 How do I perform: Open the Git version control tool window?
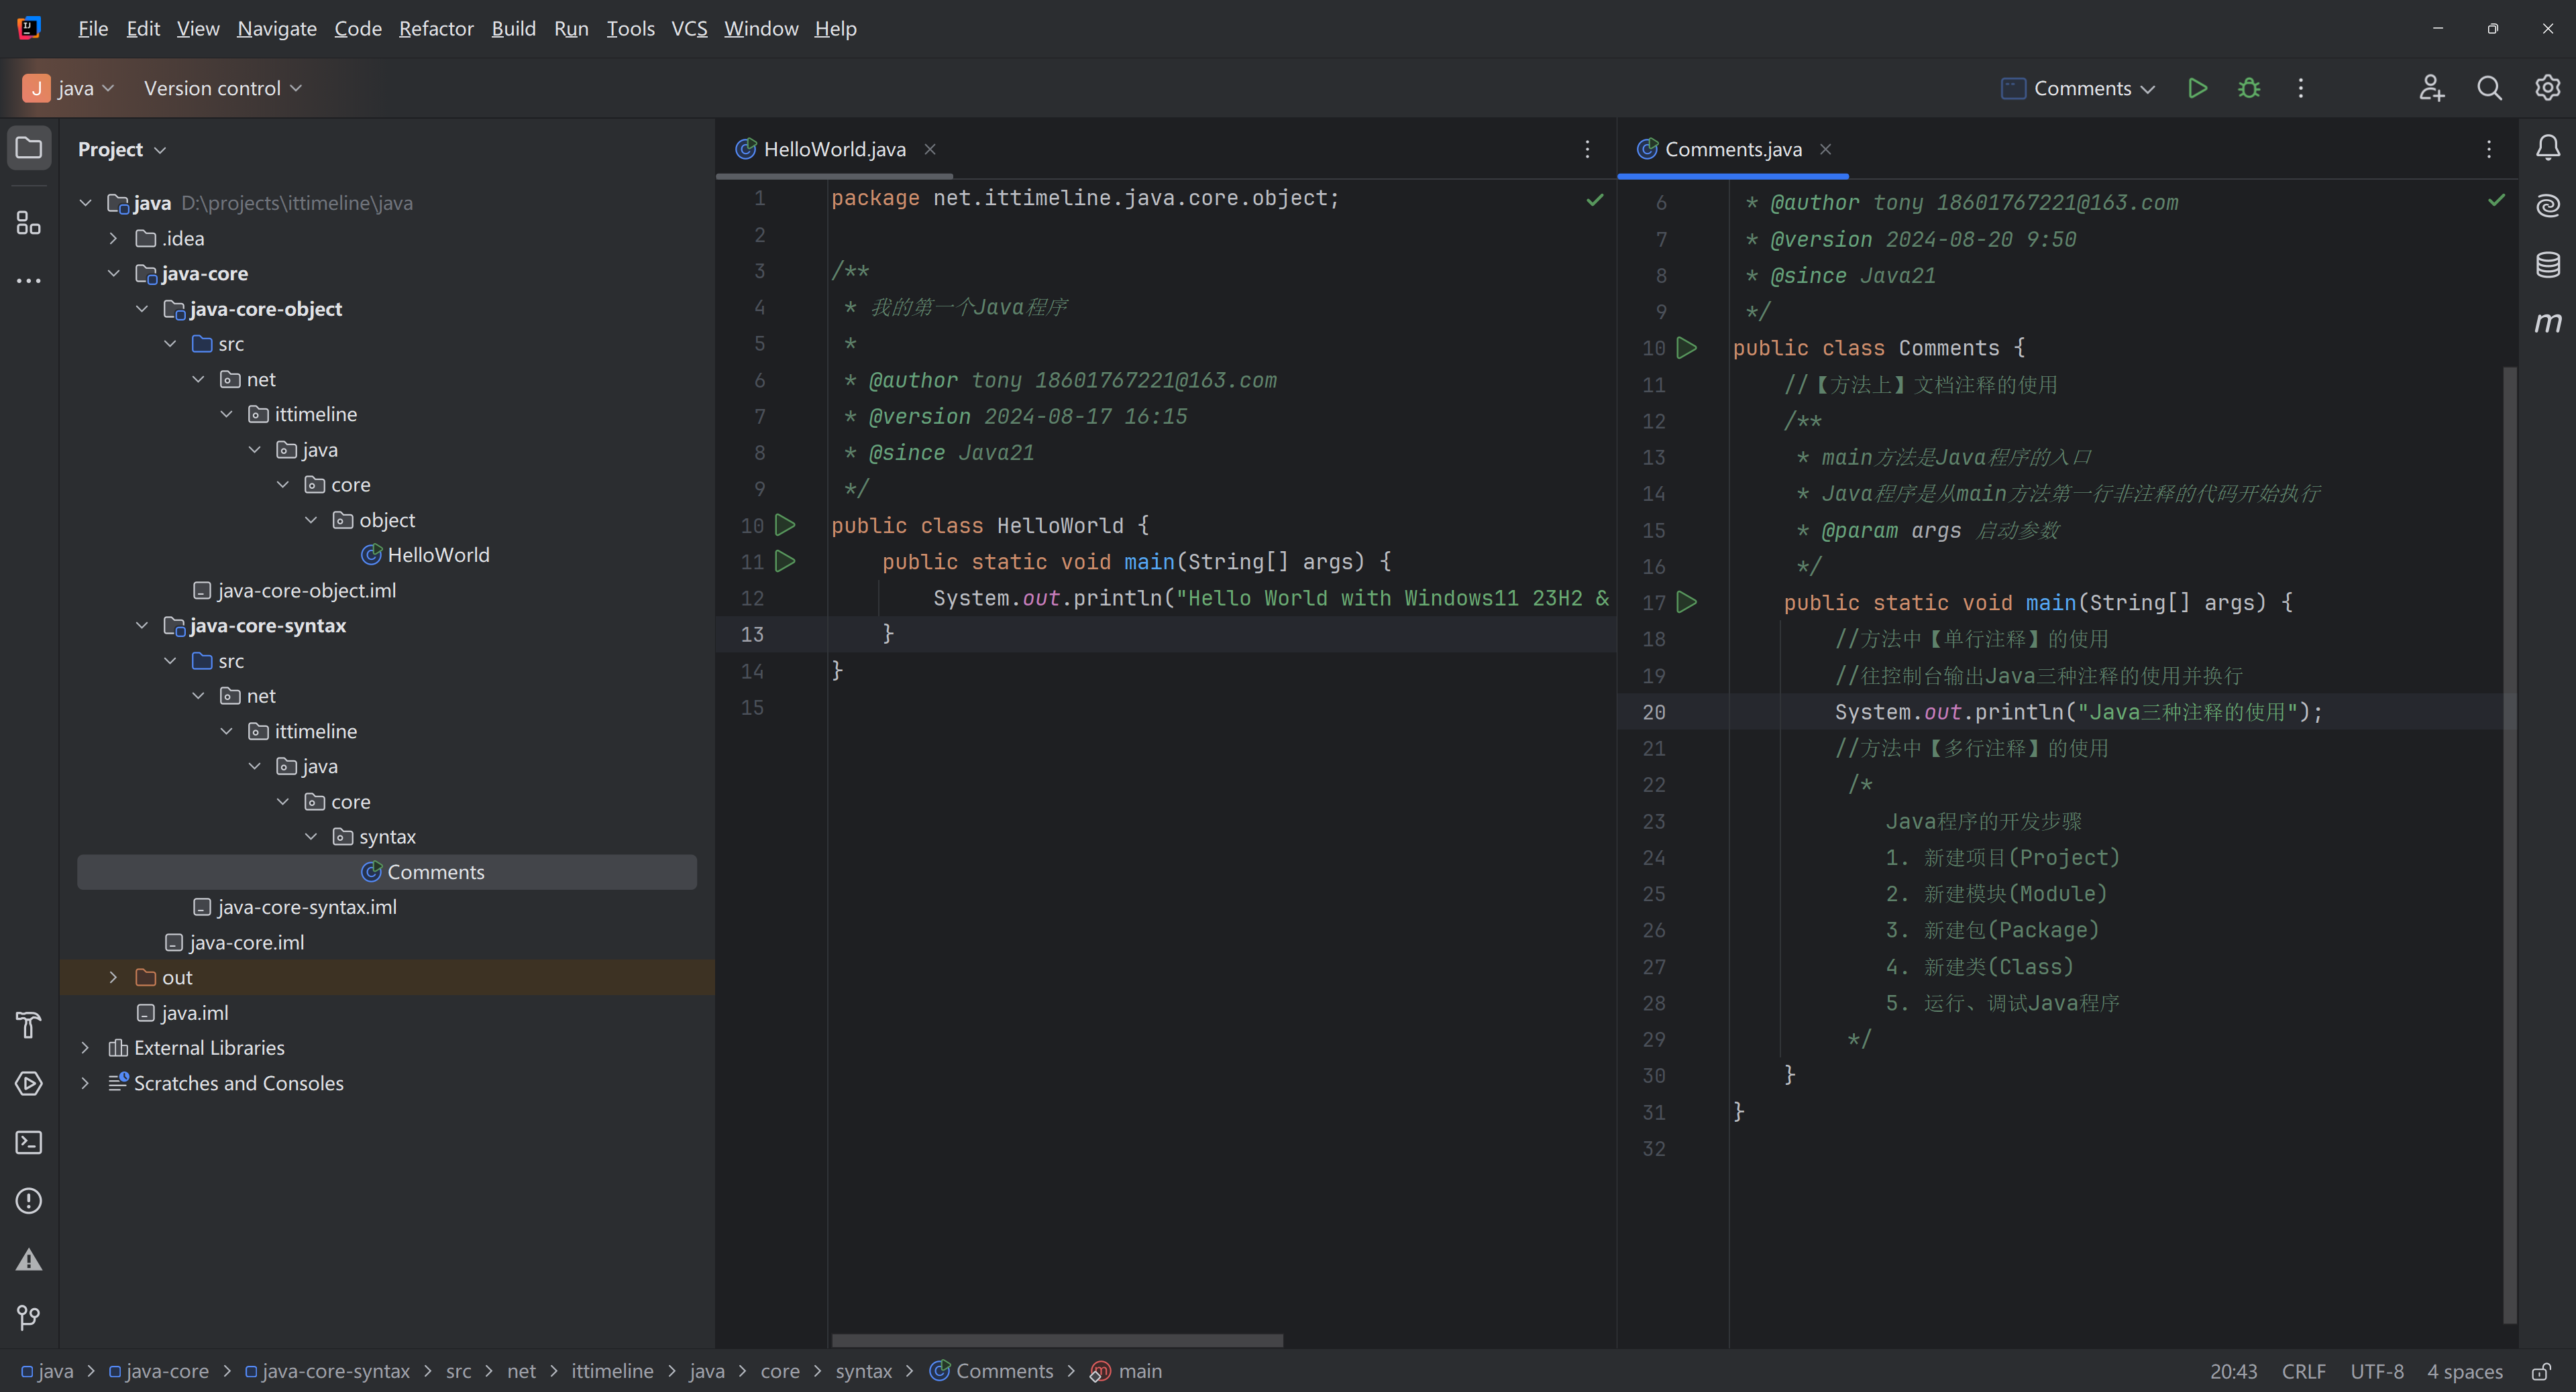click(x=29, y=1318)
